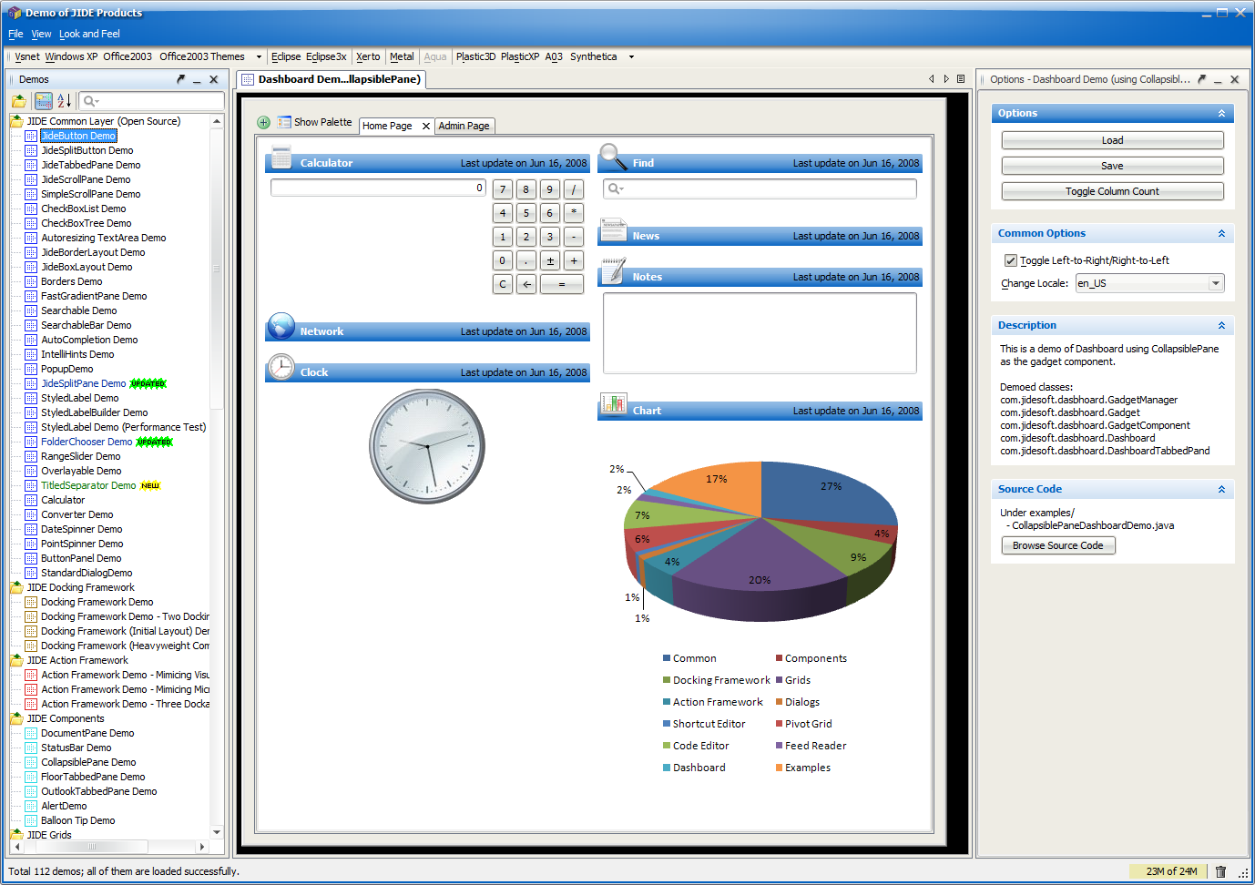
Task: Click the green plus add-gadget icon
Action: tap(263, 122)
